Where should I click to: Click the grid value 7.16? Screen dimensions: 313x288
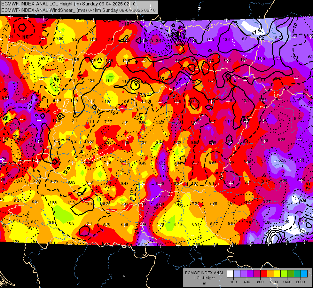tap(107, 163)
